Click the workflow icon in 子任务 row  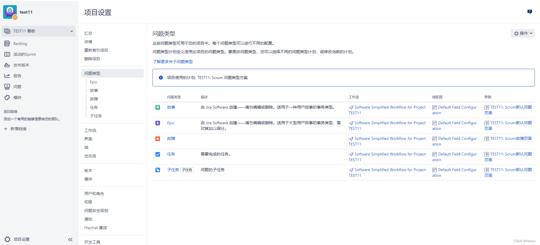coord(351,170)
